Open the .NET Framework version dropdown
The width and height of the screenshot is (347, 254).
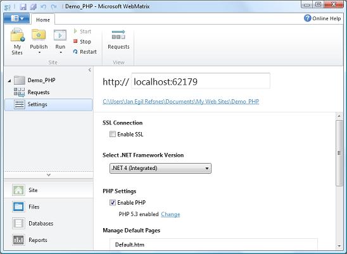(x=160, y=168)
